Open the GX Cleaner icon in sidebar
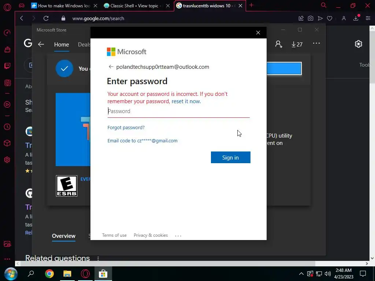The height and width of the screenshot is (281, 375). coord(7,49)
